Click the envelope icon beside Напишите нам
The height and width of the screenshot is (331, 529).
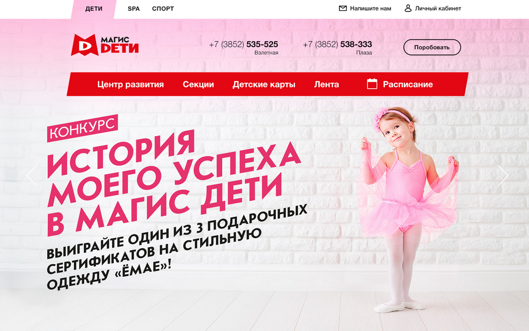[x=343, y=8]
